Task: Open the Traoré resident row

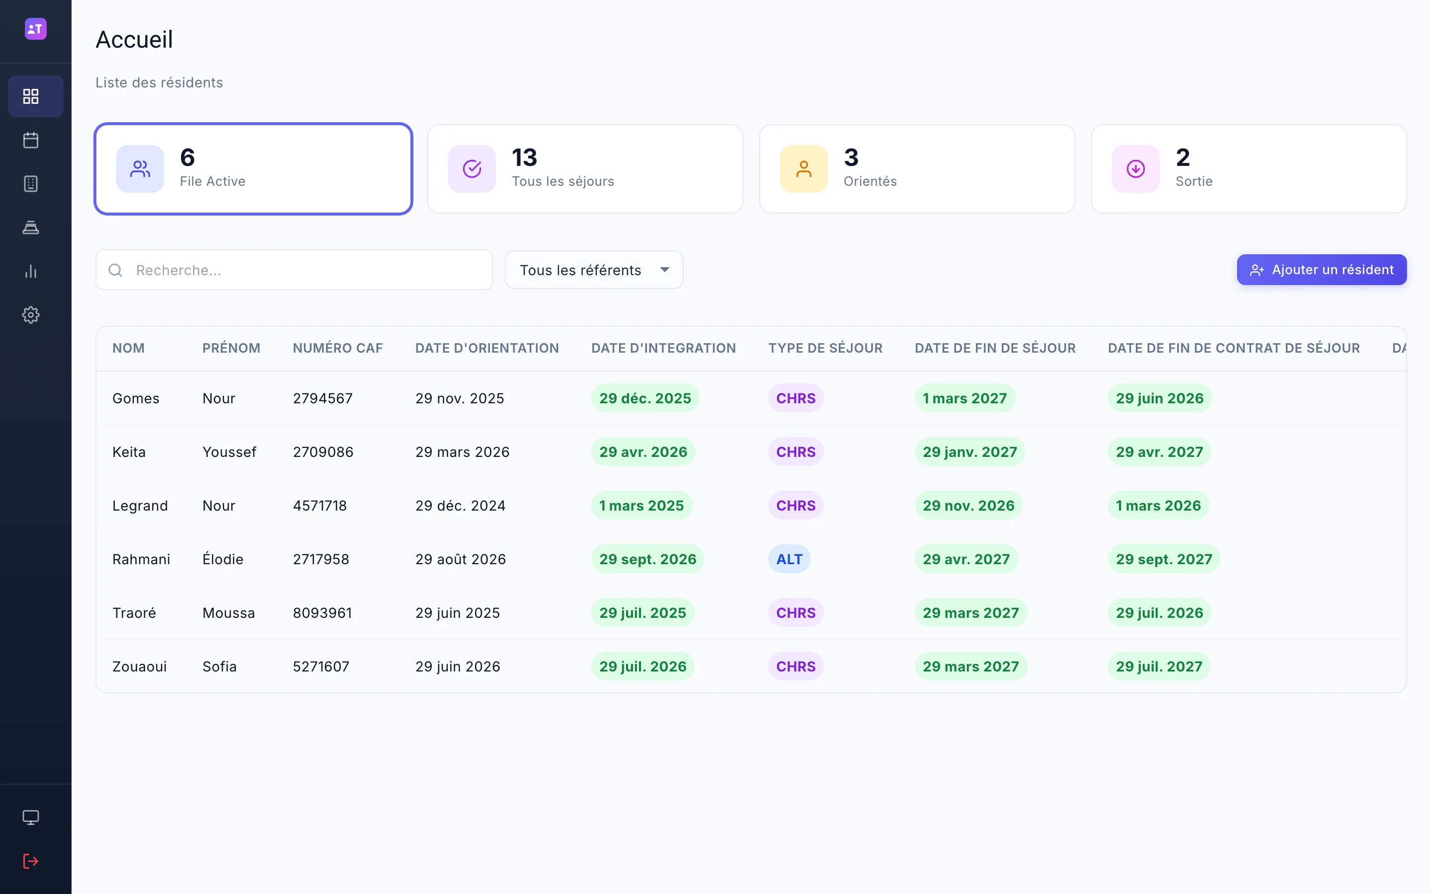Action: pos(751,612)
